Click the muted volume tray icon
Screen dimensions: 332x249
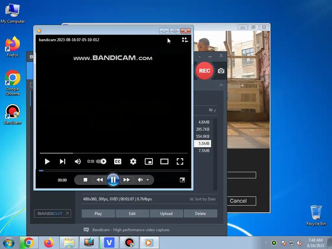[299, 243]
